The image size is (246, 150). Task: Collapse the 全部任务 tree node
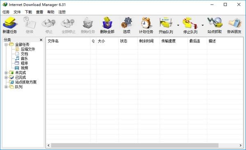6,45
